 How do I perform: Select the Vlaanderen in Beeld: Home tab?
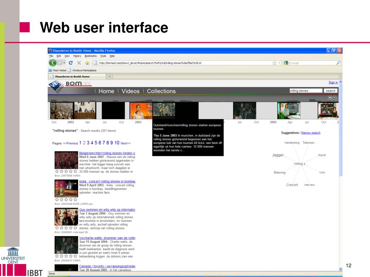coord(77,76)
